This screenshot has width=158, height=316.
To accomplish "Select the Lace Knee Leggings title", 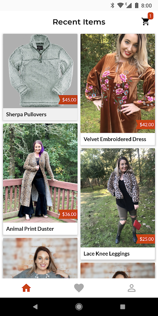I will click(107, 254).
